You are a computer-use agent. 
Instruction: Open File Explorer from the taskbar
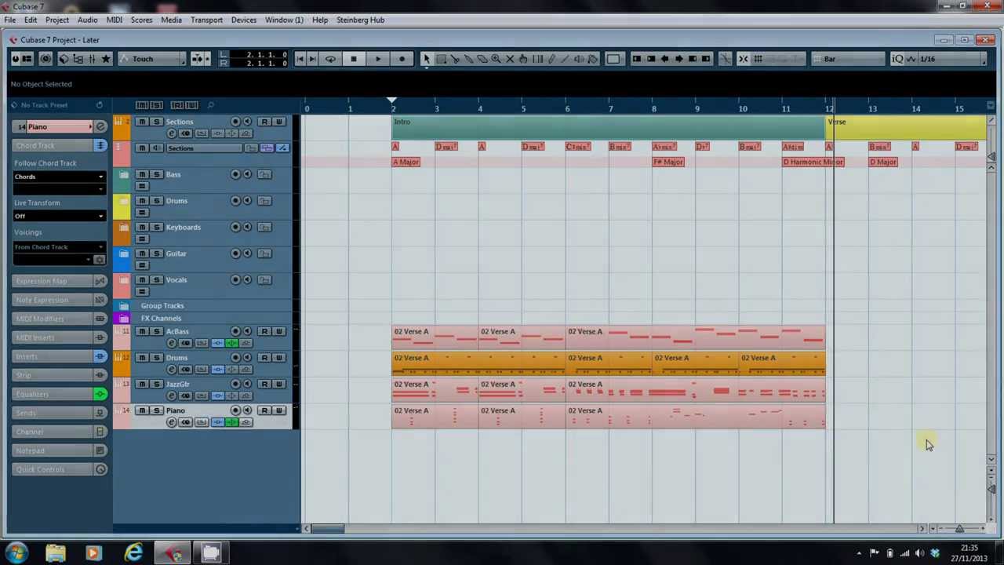point(56,553)
